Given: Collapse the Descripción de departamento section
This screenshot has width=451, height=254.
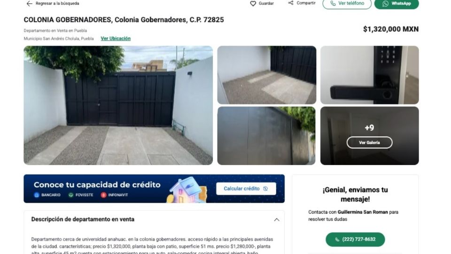Looking at the screenshot, I should 276,220.
